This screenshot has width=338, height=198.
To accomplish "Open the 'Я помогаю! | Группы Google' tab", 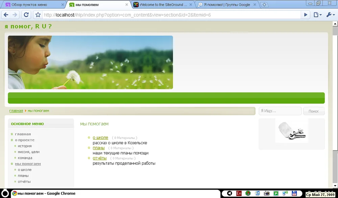I will (227, 4).
